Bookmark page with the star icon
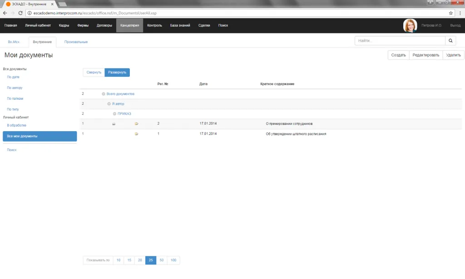 click(x=451, y=13)
